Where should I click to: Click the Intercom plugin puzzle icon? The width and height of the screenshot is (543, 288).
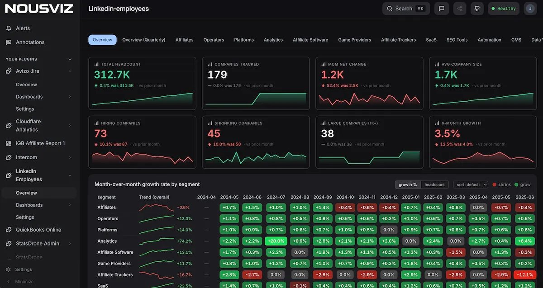click(9, 157)
